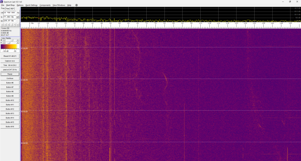Click the minus button in frequency step row
Image resolution: width=301 pixels, height=161 pixels.
[12, 25]
